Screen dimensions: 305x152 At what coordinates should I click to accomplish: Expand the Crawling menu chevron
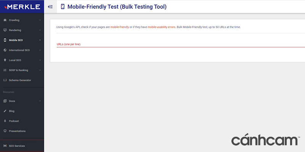(x=40, y=20)
